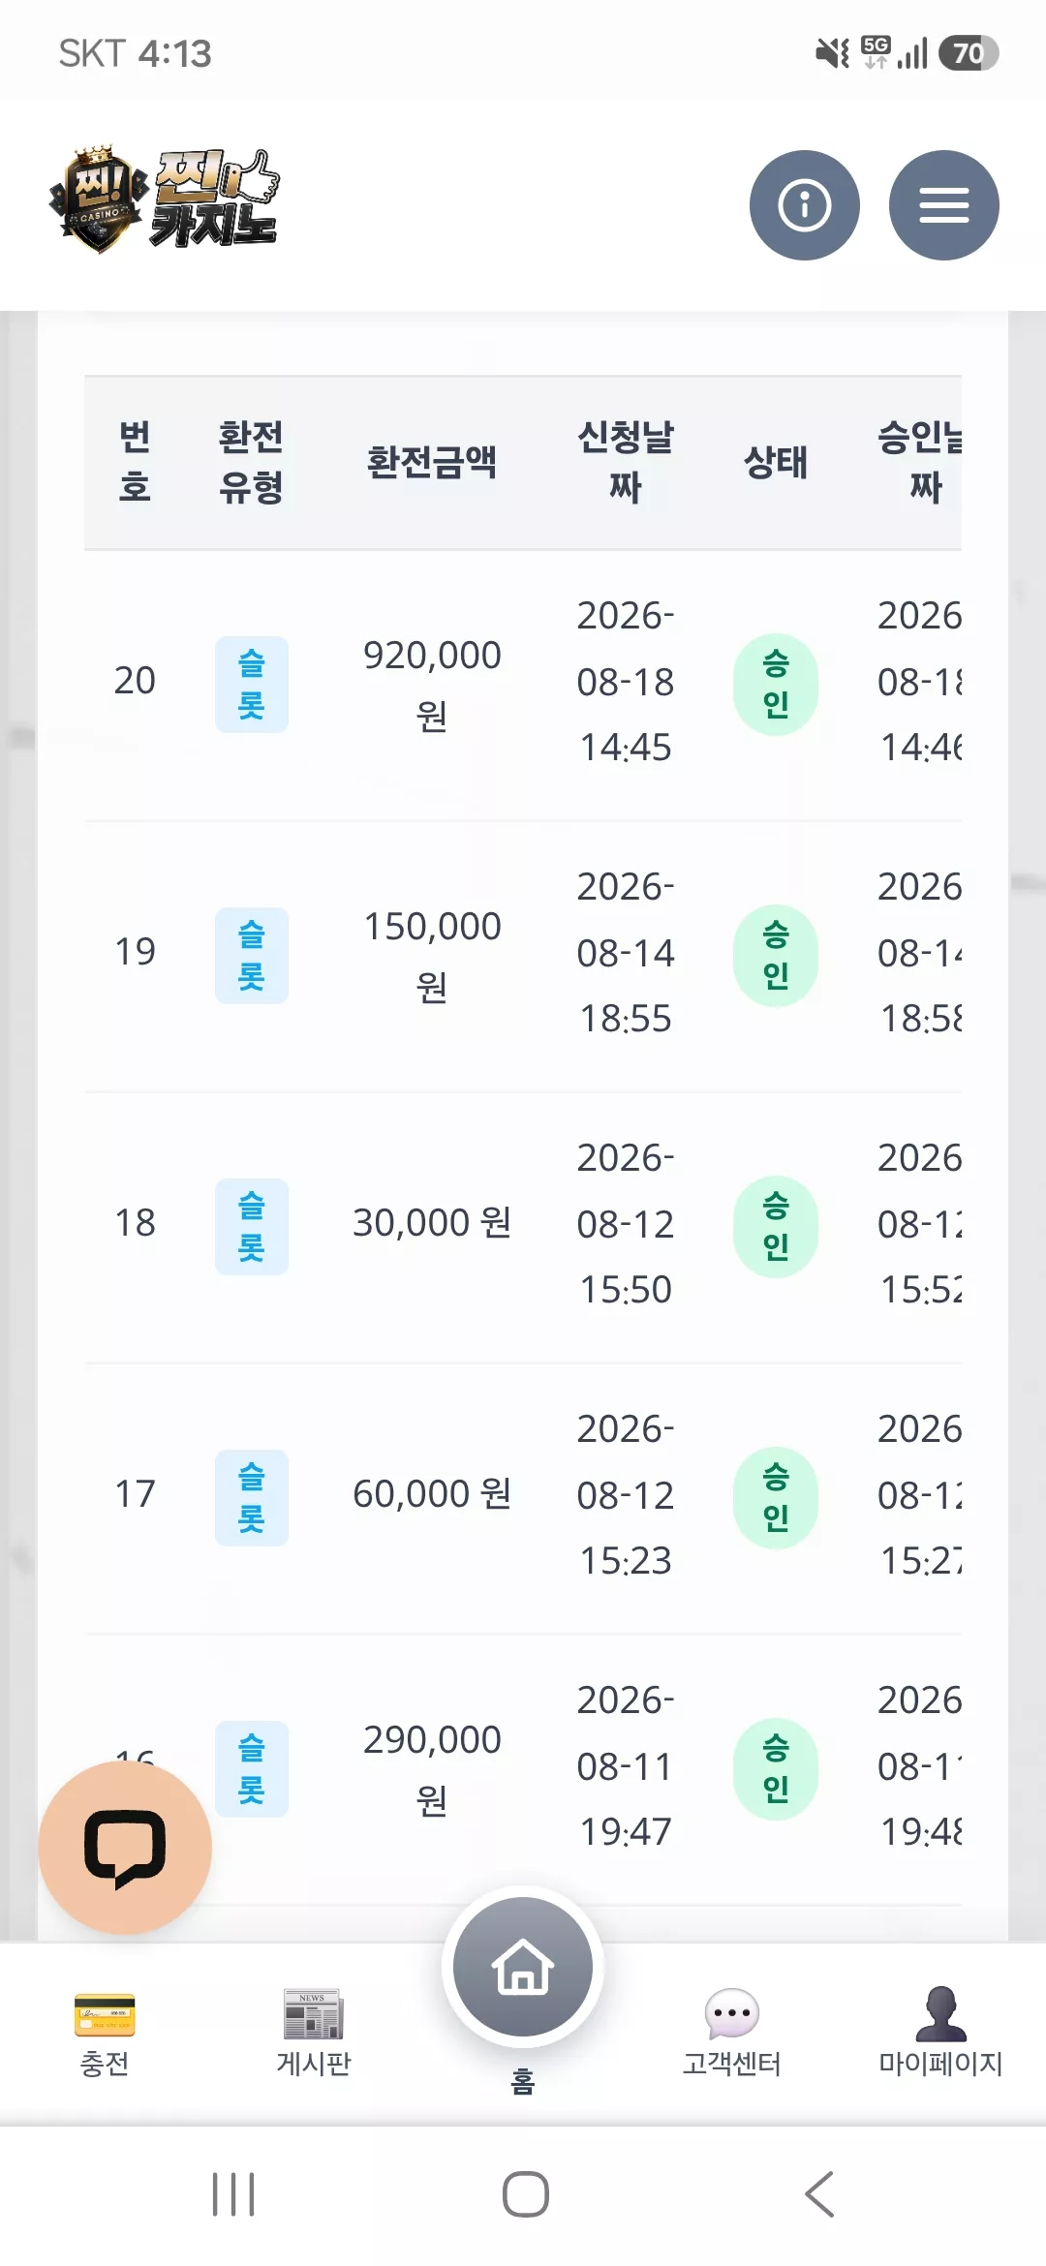Open 고객센터 speech bubble icon
This screenshot has height=2266, width=1046.
(x=731, y=2014)
